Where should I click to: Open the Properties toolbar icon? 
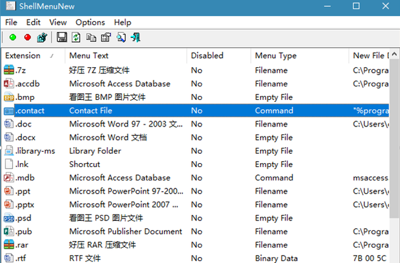point(106,37)
